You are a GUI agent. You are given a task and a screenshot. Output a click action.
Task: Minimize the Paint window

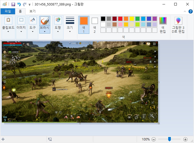point(164,4)
